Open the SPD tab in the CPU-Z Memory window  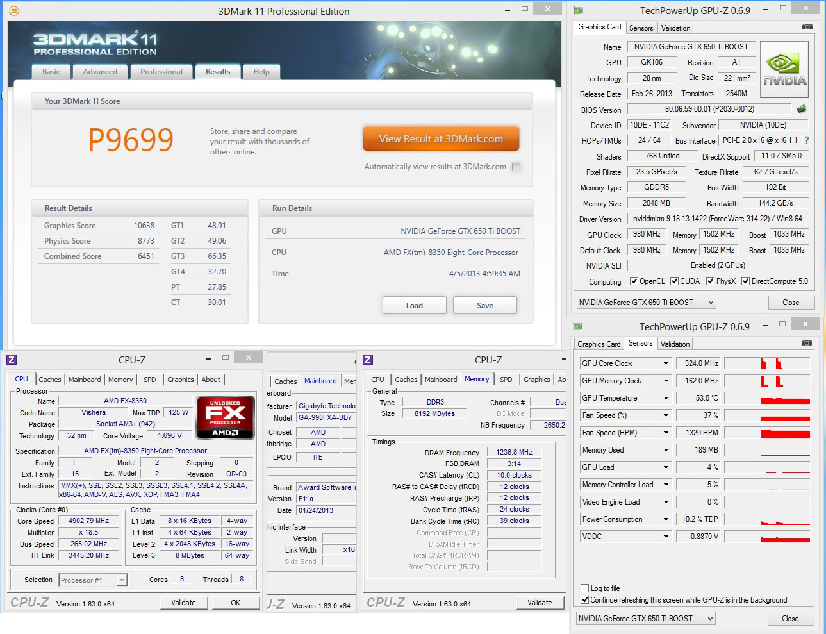tap(506, 380)
